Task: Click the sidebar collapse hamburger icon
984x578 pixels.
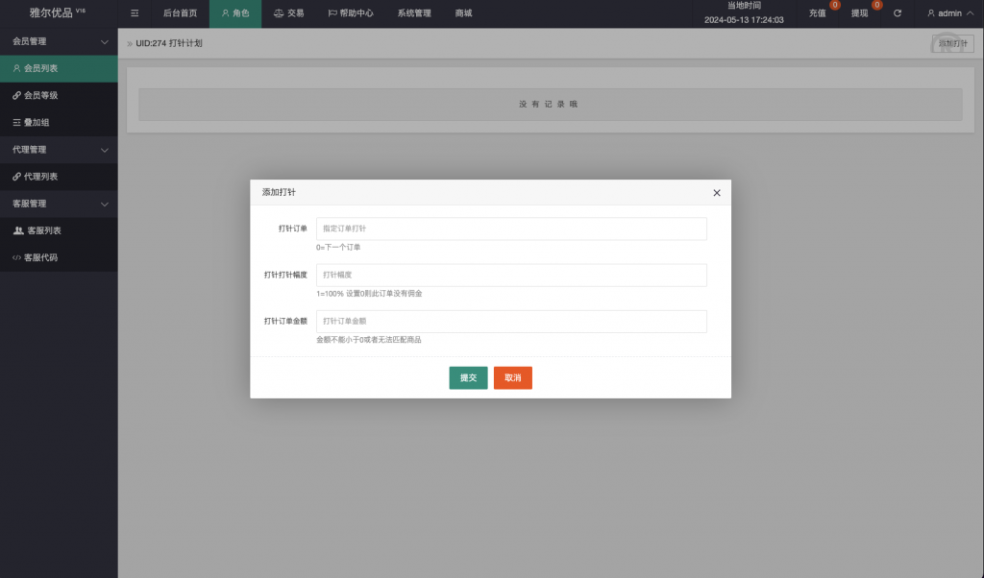Action: click(x=135, y=13)
